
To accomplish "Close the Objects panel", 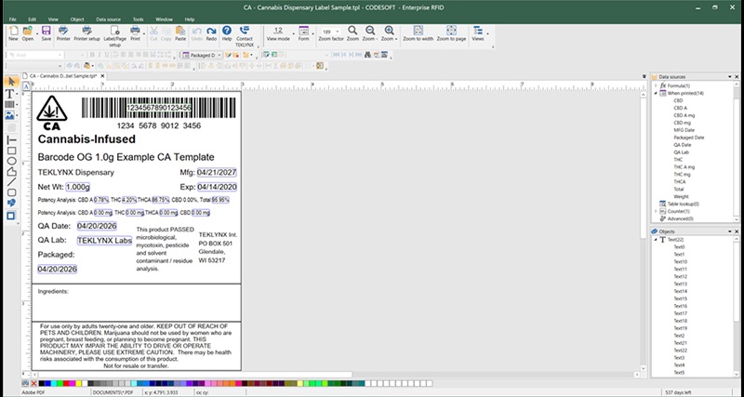I will pyautogui.click(x=737, y=232).
